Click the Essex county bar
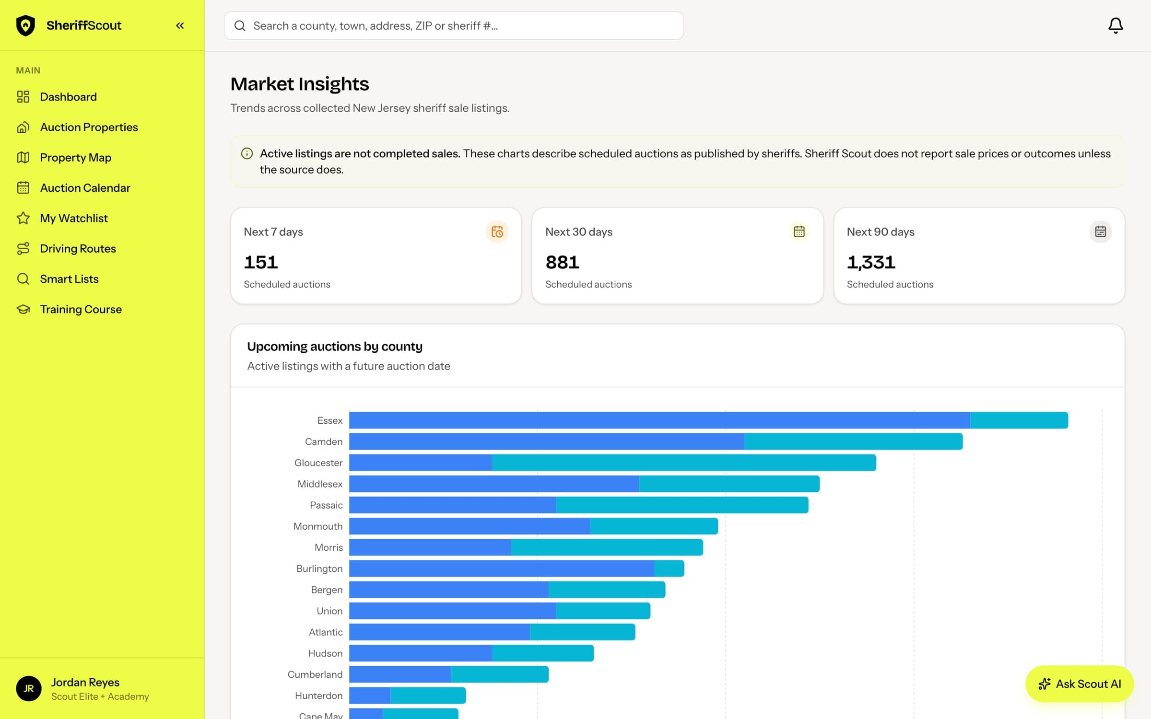 708,420
